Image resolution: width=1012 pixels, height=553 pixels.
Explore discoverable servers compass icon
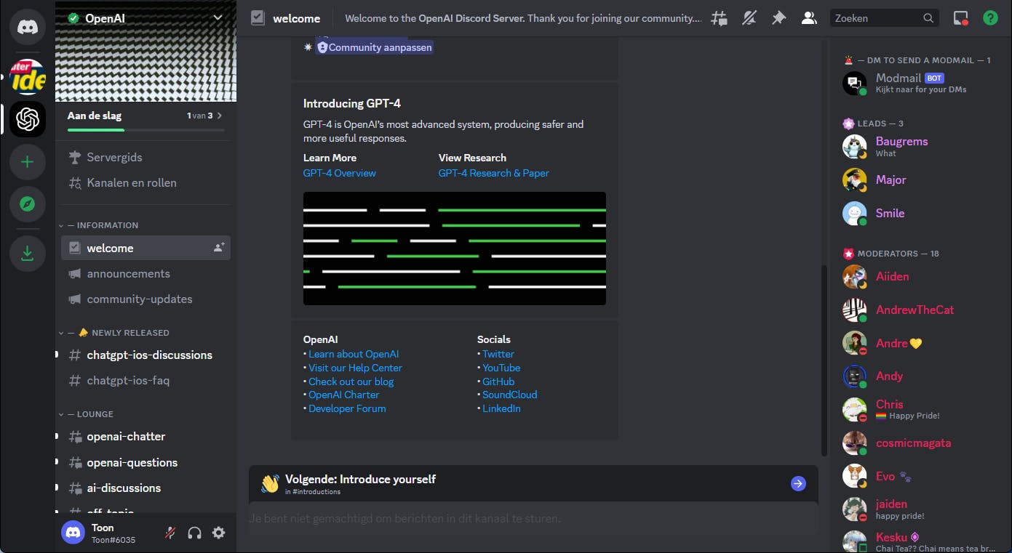(x=28, y=204)
